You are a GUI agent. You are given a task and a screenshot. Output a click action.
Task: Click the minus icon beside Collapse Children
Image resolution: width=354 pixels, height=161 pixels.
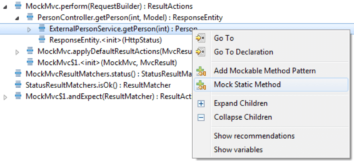(201, 117)
